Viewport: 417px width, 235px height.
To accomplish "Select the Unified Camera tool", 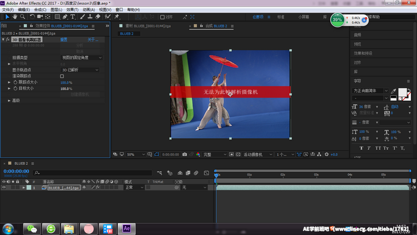I will (40, 17).
